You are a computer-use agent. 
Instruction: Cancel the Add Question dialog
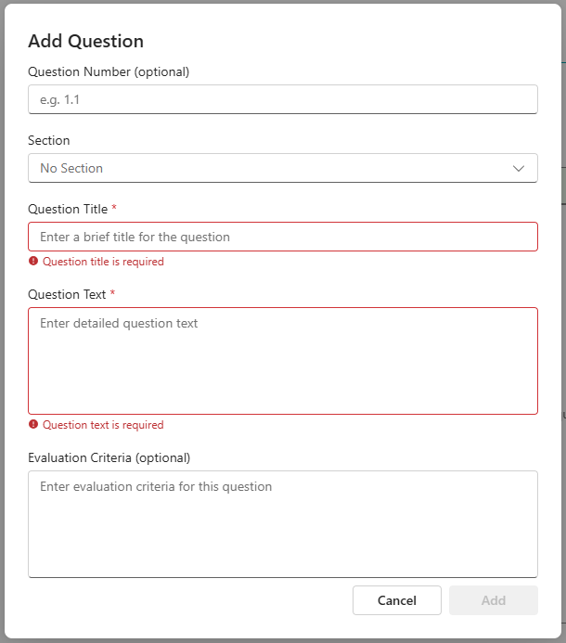pyautogui.click(x=397, y=600)
